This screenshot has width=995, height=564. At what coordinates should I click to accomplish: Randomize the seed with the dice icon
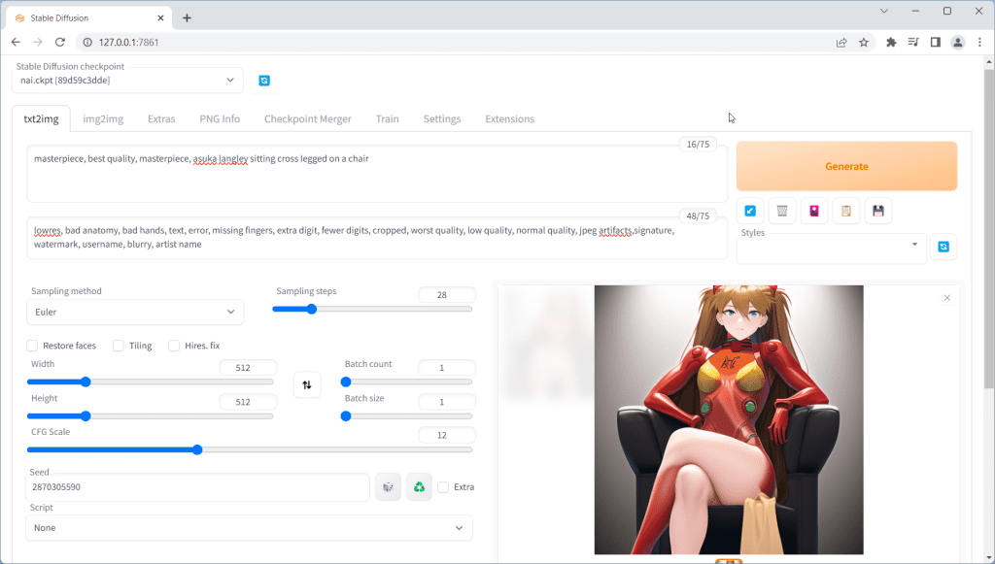388,487
